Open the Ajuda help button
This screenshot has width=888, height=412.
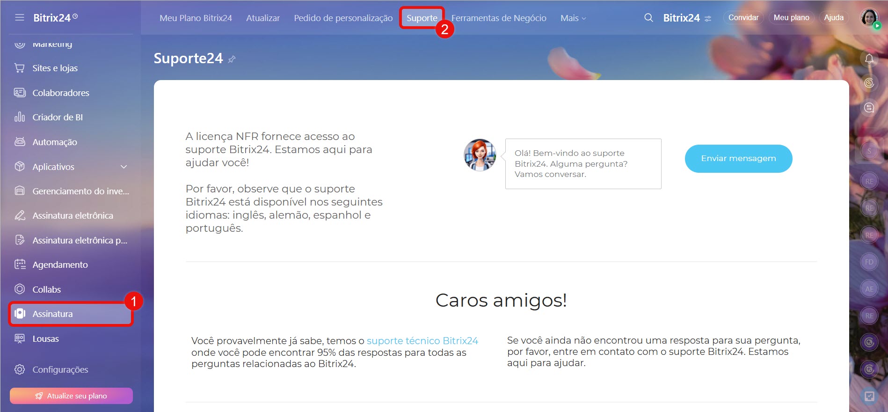coord(834,17)
